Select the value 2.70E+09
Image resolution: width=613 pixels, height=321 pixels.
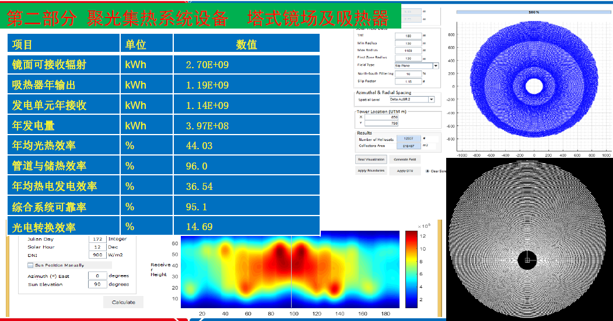207,65
